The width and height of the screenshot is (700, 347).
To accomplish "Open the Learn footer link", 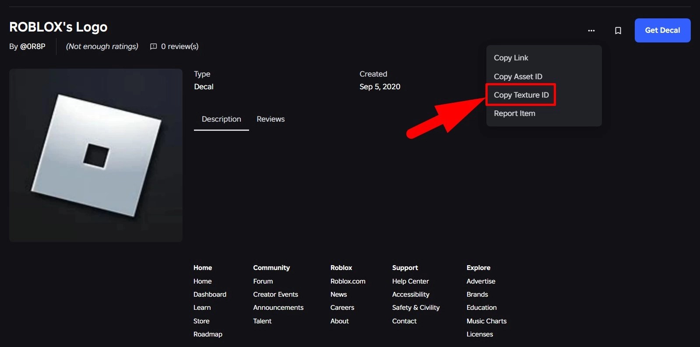I will coord(202,308).
